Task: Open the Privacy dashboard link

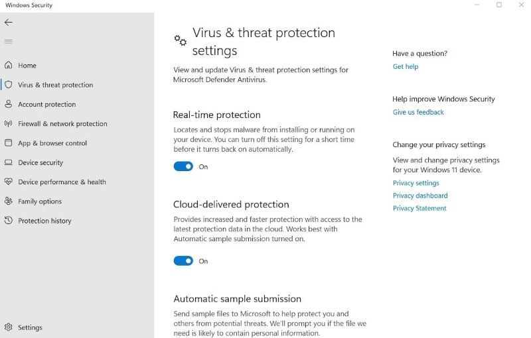Action: tap(420, 196)
